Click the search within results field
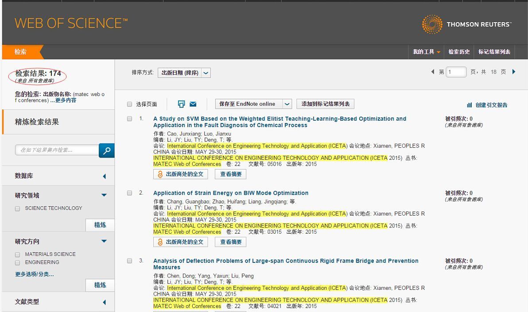The height and width of the screenshot is (312, 528). click(x=57, y=150)
